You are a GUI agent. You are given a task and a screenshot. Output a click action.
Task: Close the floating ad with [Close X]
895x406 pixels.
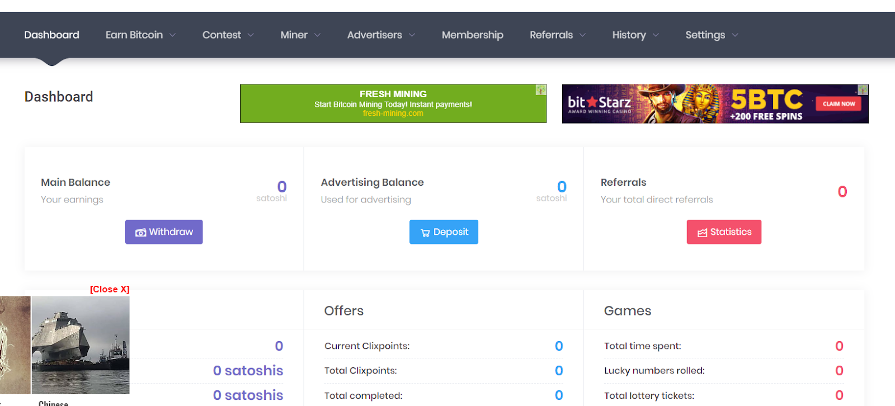[x=110, y=289]
